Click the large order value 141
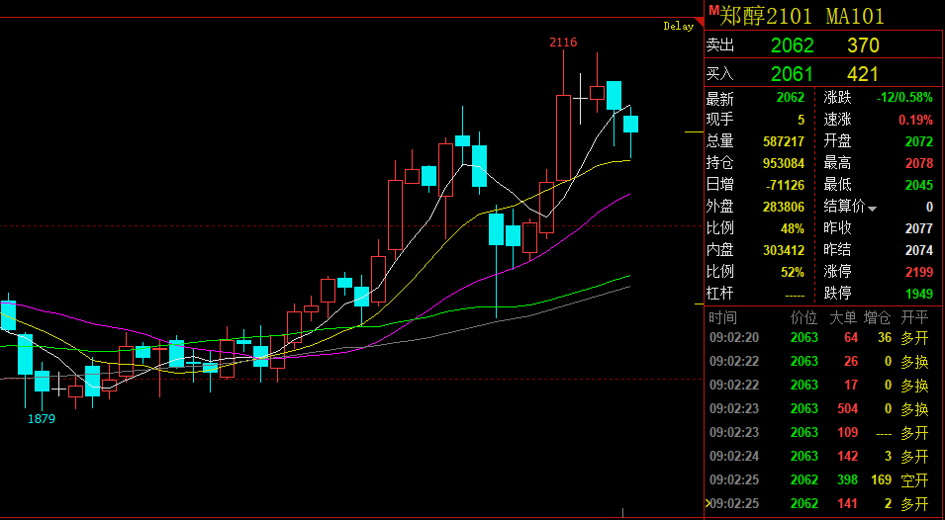Image resolution: width=945 pixels, height=520 pixels. click(x=847, y=504)
